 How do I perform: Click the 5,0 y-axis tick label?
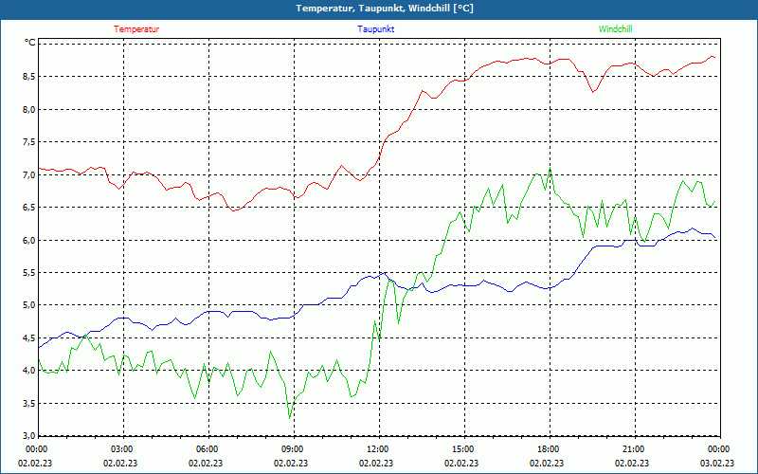30,305
